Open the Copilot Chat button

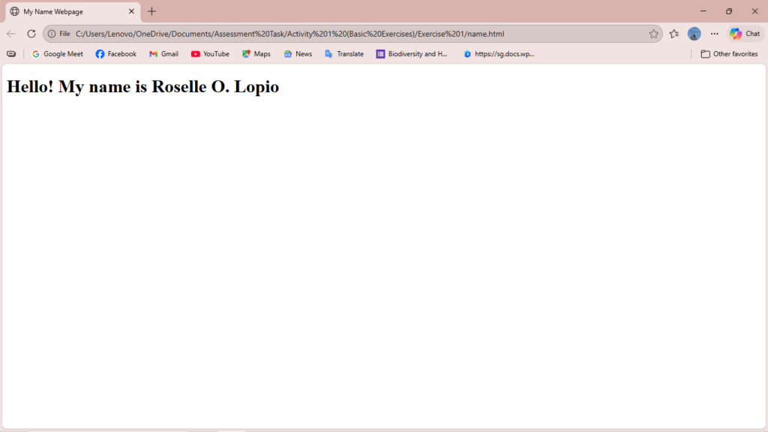point(745,34)
